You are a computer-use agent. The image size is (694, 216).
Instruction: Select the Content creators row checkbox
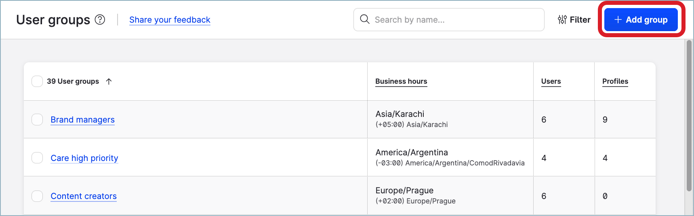pyautogui.click(x=37, y=196)
